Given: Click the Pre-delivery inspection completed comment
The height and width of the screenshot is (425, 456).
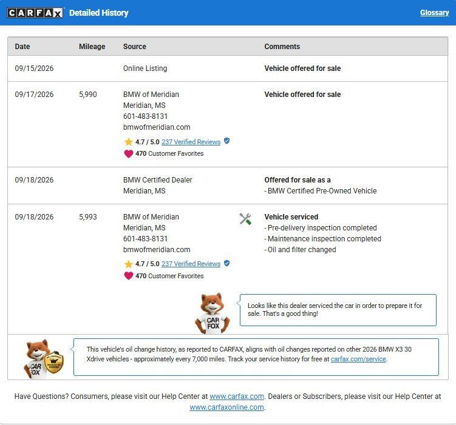Looking at the screenshot, I should click(x=321, y=228).
